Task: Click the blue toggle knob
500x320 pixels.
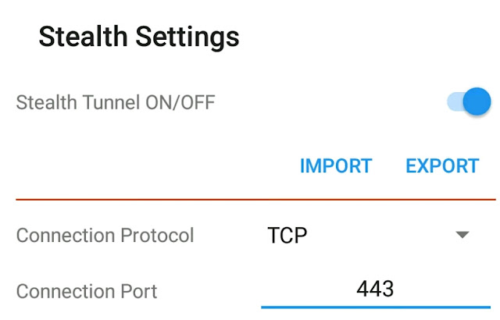Action: pyautogui.click(x=477, y=101)
